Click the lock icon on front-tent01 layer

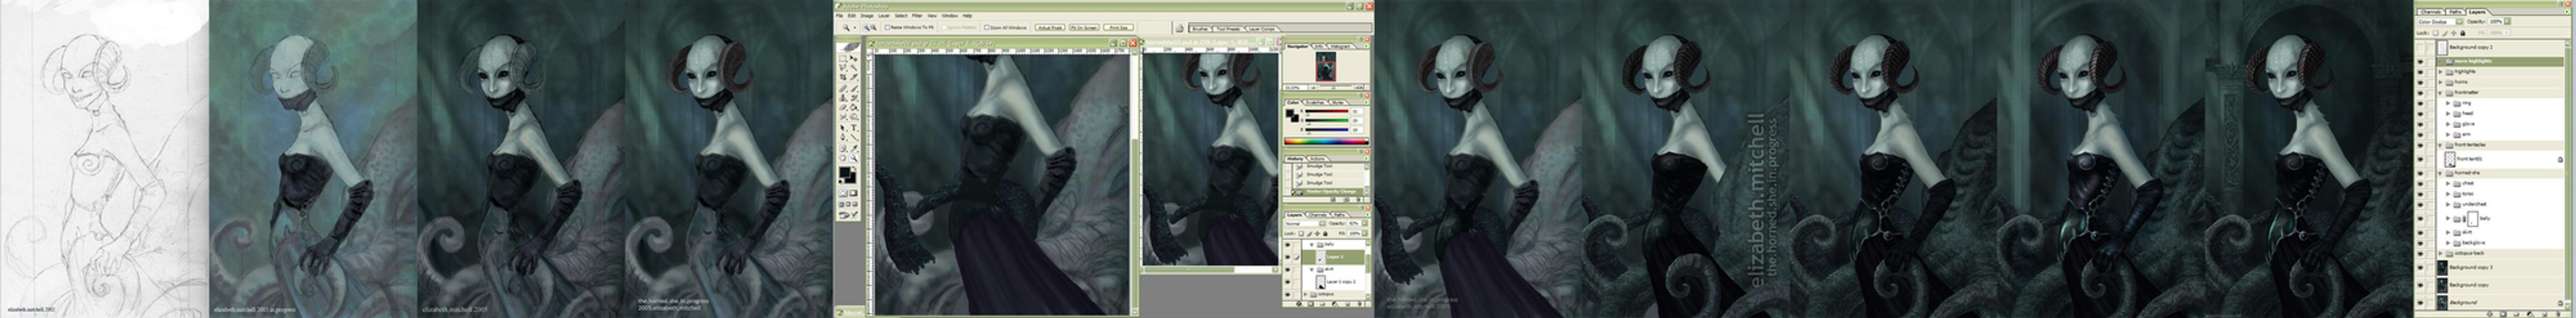click(x=2560, y=160)
